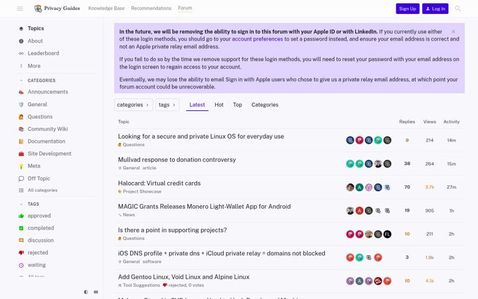This screenshot has height=299, width=478.
Task: Click the General shield icon
Action: 21,104
